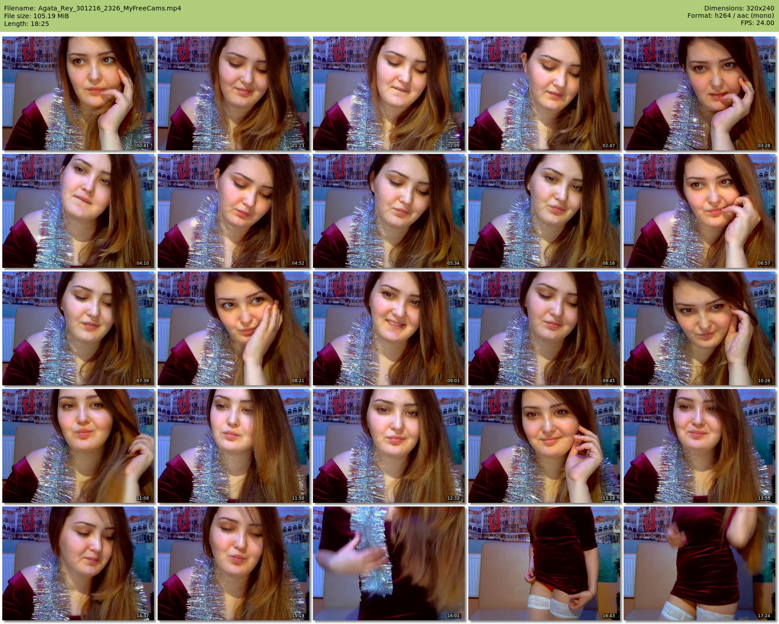Viewport: 779px width, 624px height.
Task: Select the frame at 14:37
Action: click(78, 563)
